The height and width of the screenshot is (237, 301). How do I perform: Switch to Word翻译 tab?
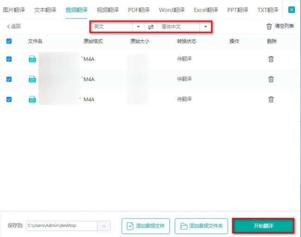pyautogui.click(x=172, y=10)
